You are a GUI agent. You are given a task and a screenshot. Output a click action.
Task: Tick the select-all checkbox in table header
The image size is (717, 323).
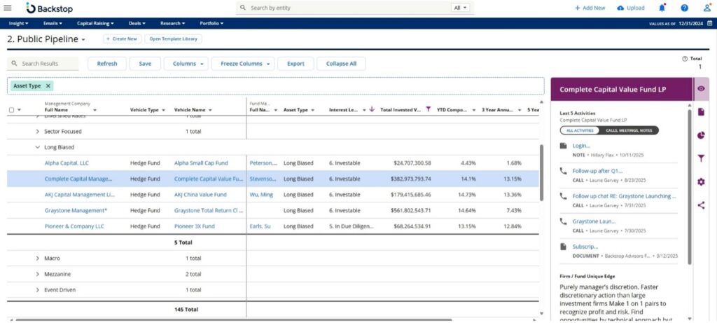coord(11,110)
